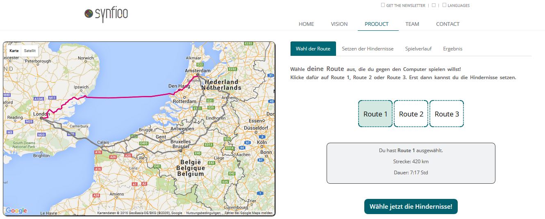The image size is (545, 219).
Task: Open the Spielverlauf tab
Action: pos(418,48)
